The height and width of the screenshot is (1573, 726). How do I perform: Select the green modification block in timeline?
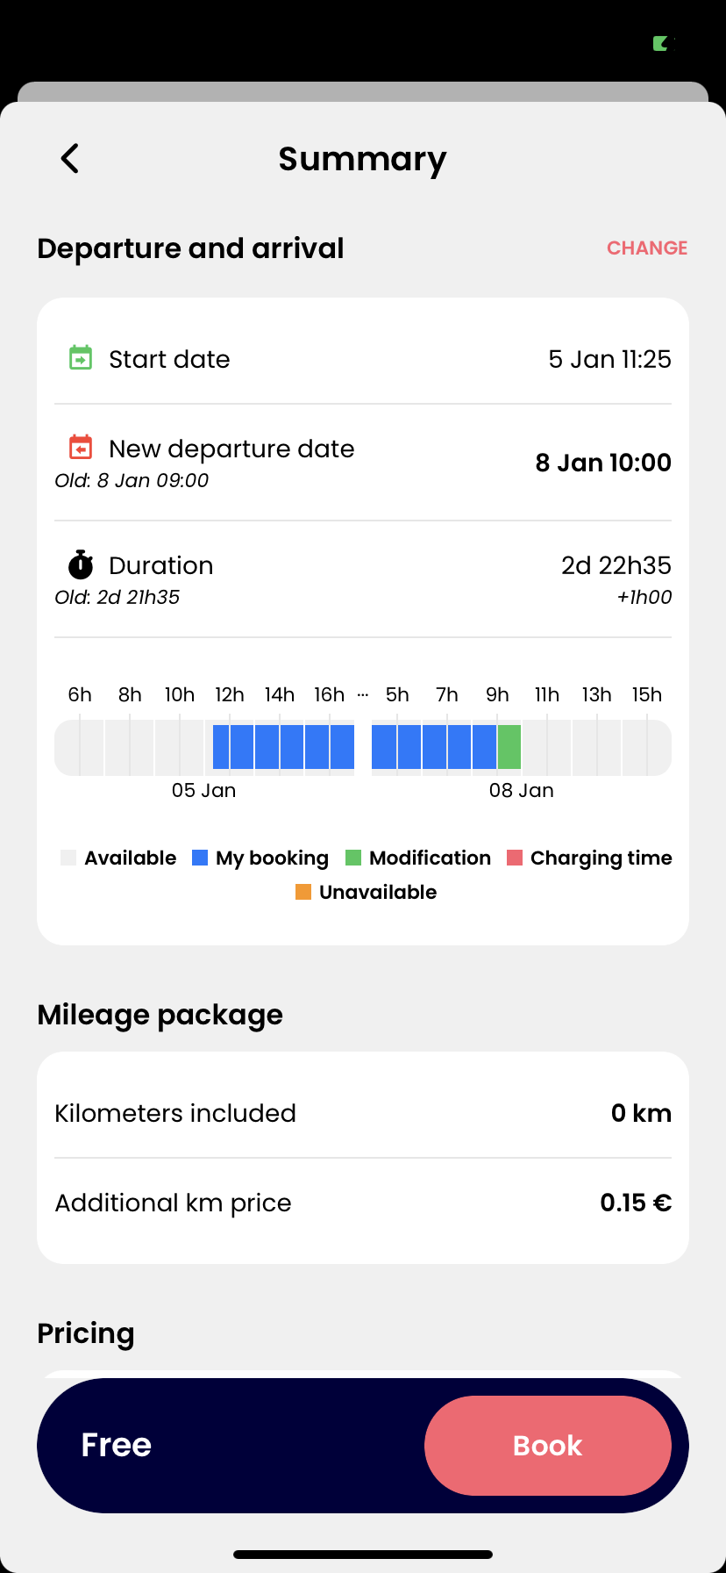pyautogui.click(x=509, y=747)
